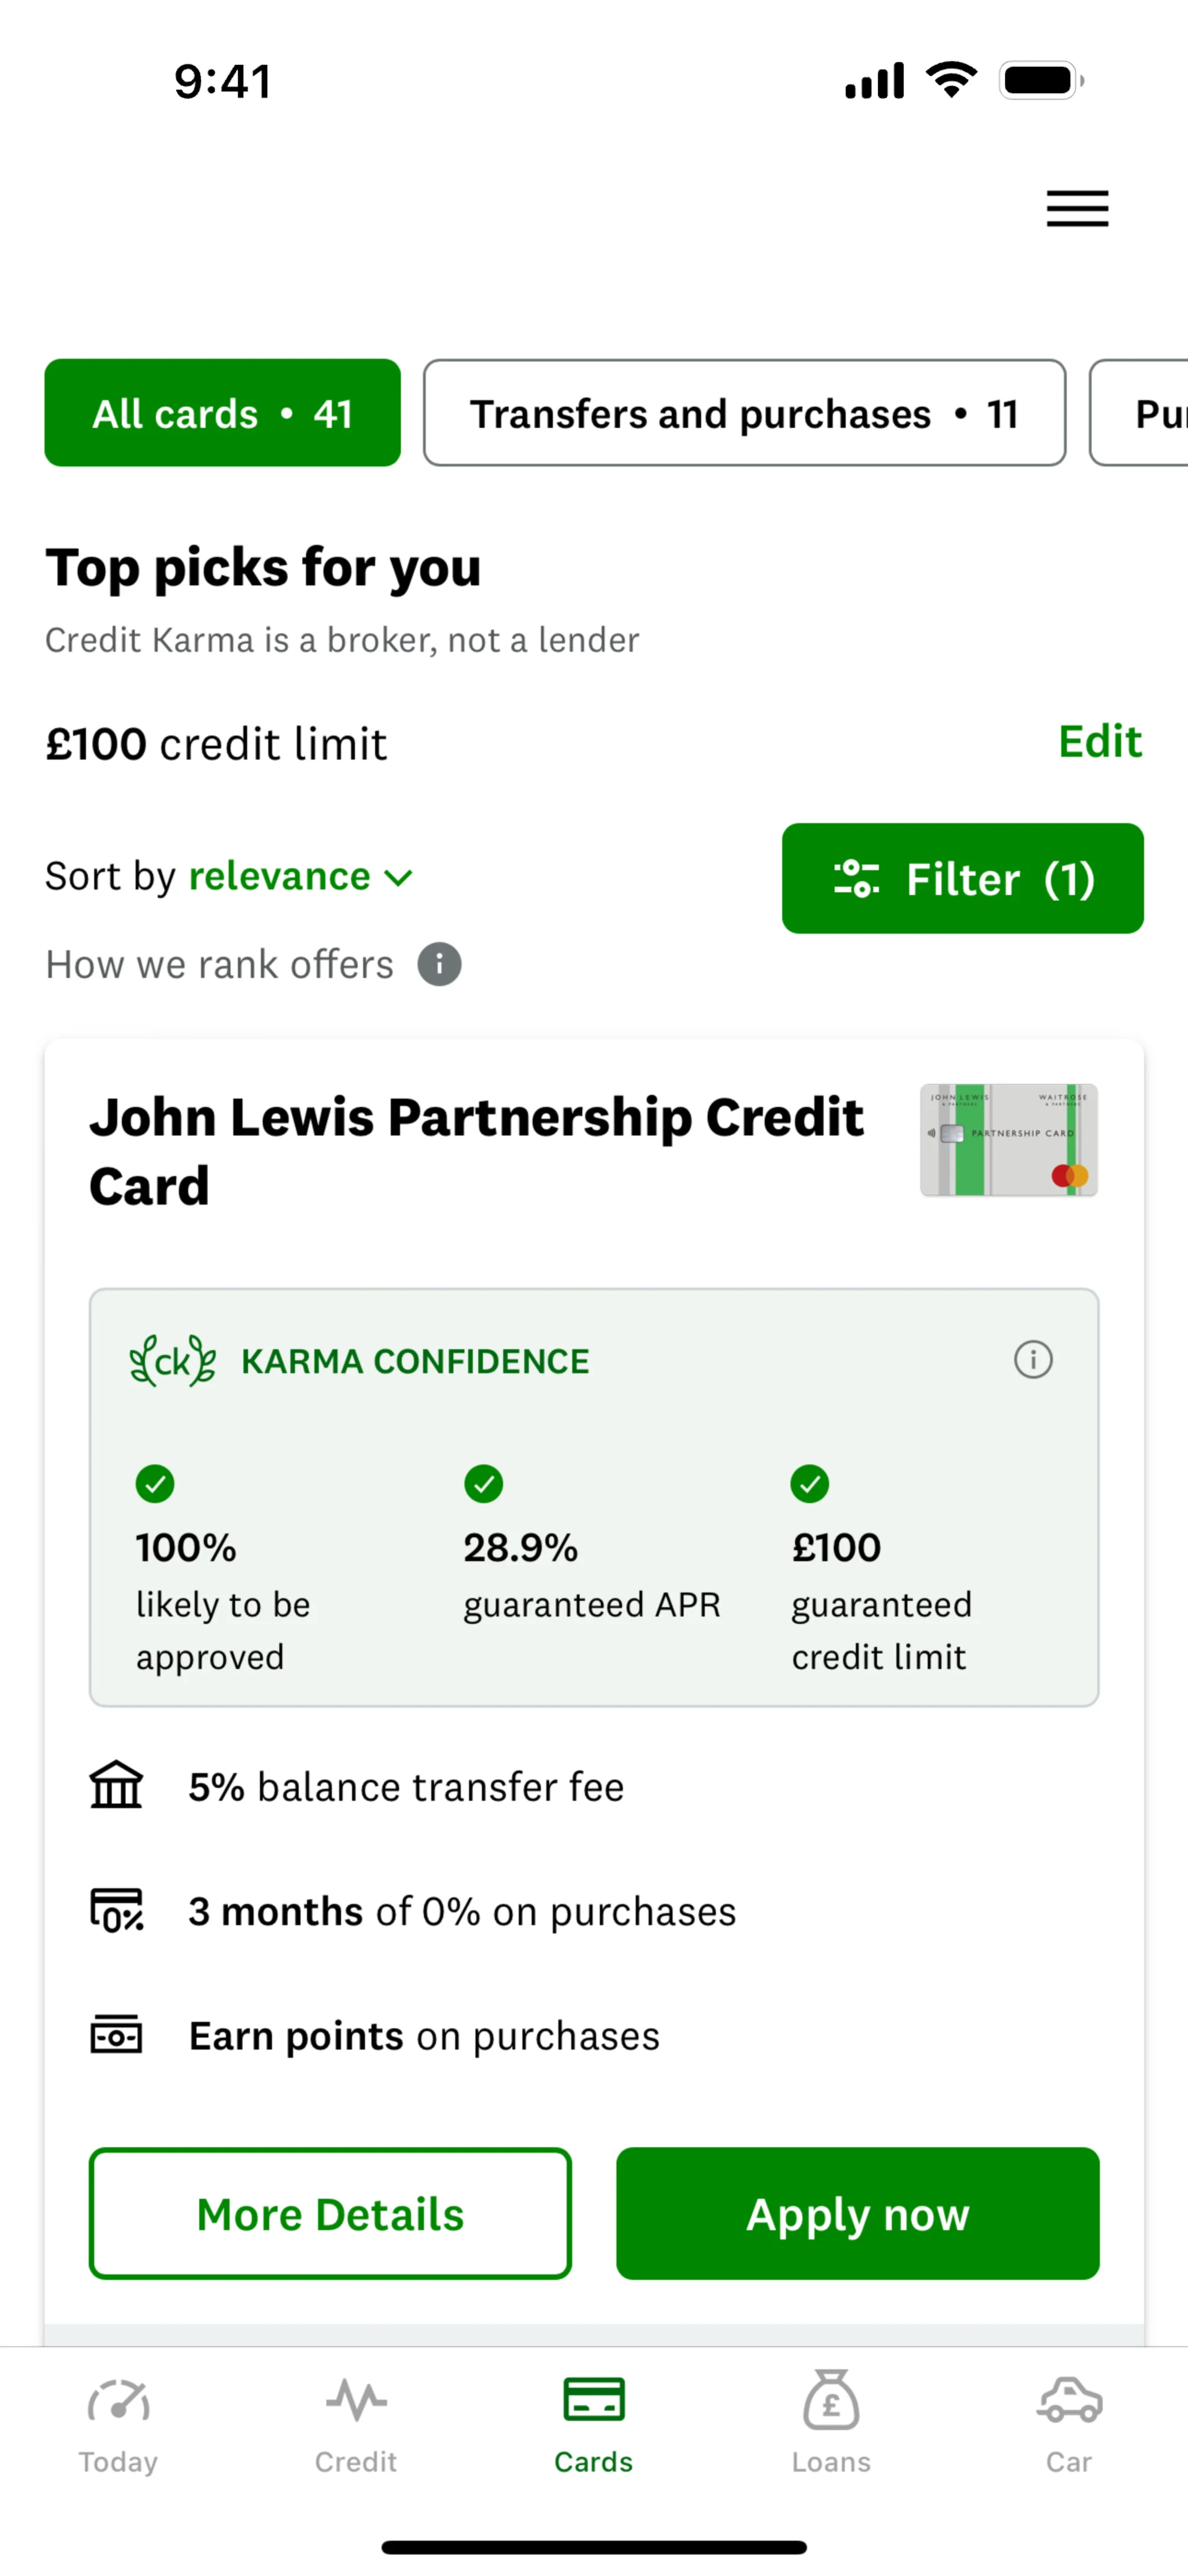The width and height of the screenshot is (1188, 2576).
Task: Tap the 28.9% guaranteed APR checkmark
Action: [484, 1483]
